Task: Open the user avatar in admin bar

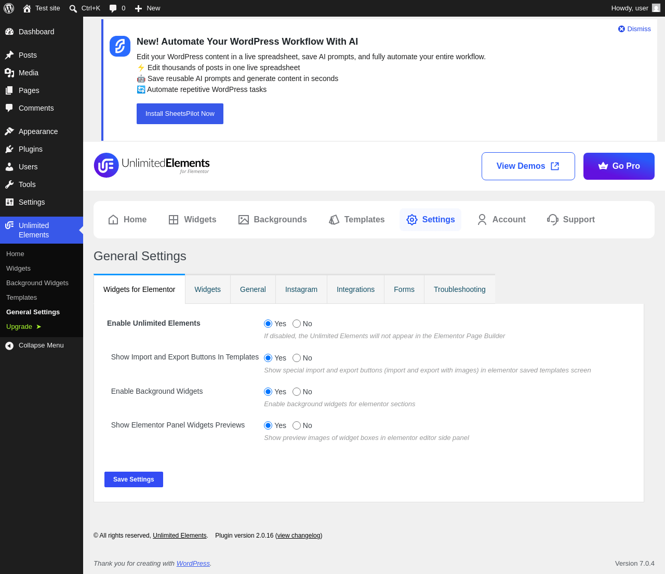Action: (656, 8)
